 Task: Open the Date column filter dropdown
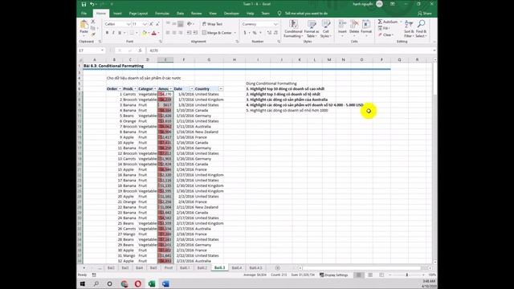point(192,89)
